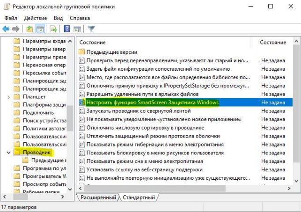This screenshot has height=212, width=301.
Task: Toggle the action pane toolbar icon
Action: (77, 29)
